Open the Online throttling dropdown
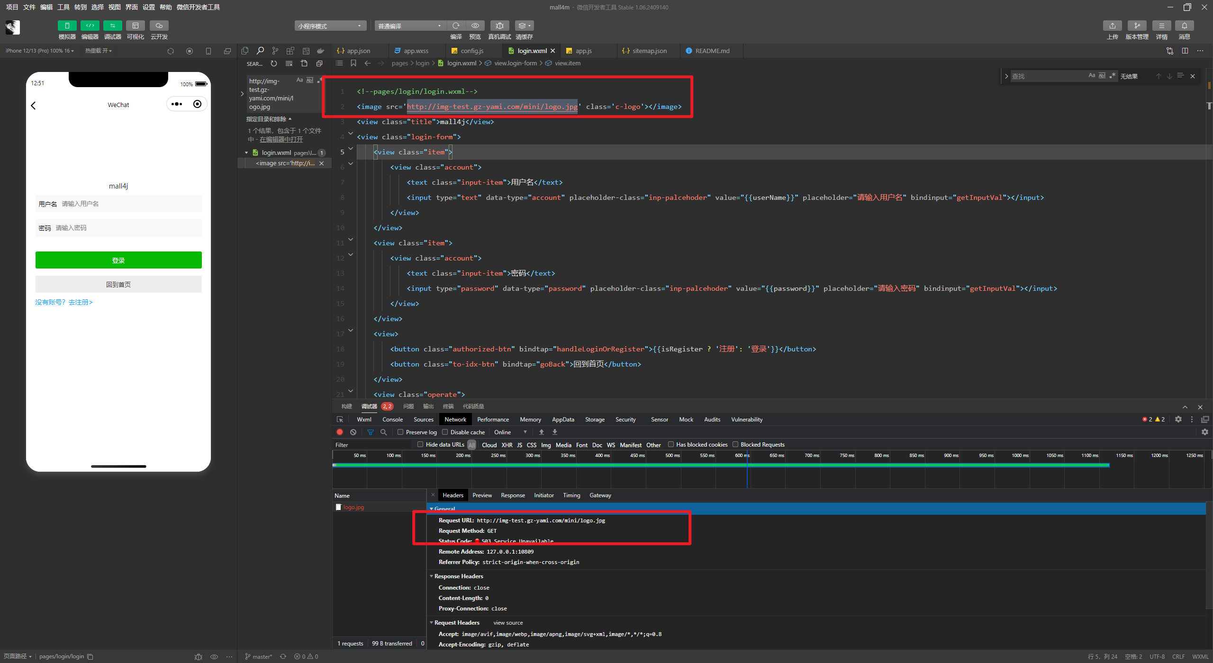 pyautogui.click(x=510, y=432)
